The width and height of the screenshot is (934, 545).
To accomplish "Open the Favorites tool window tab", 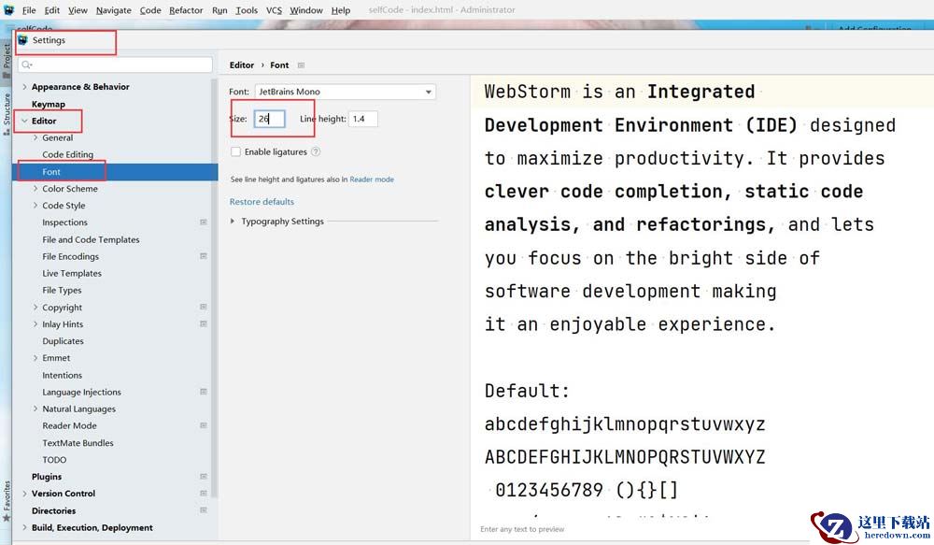I will click(x=6, y=501).
